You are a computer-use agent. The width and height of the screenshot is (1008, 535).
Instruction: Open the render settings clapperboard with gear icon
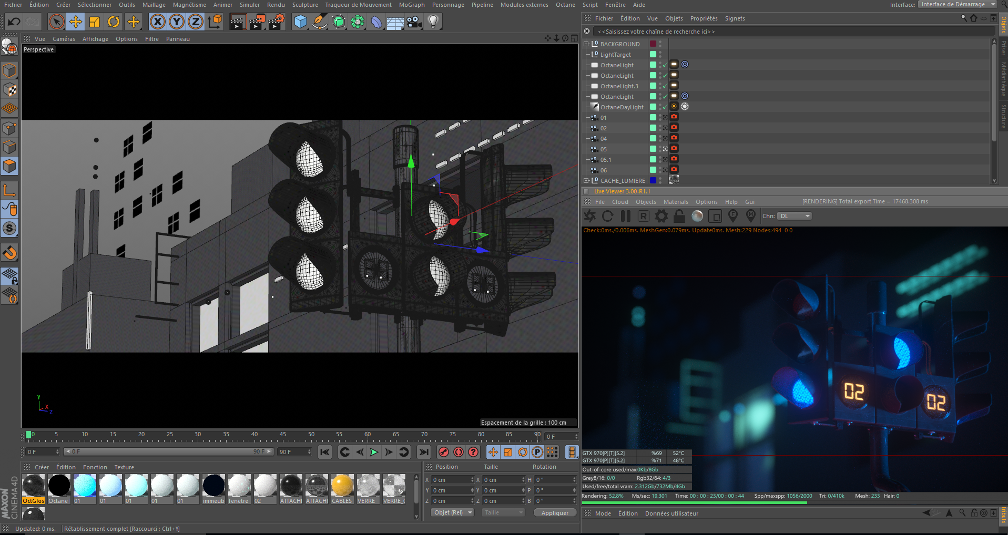276,22
